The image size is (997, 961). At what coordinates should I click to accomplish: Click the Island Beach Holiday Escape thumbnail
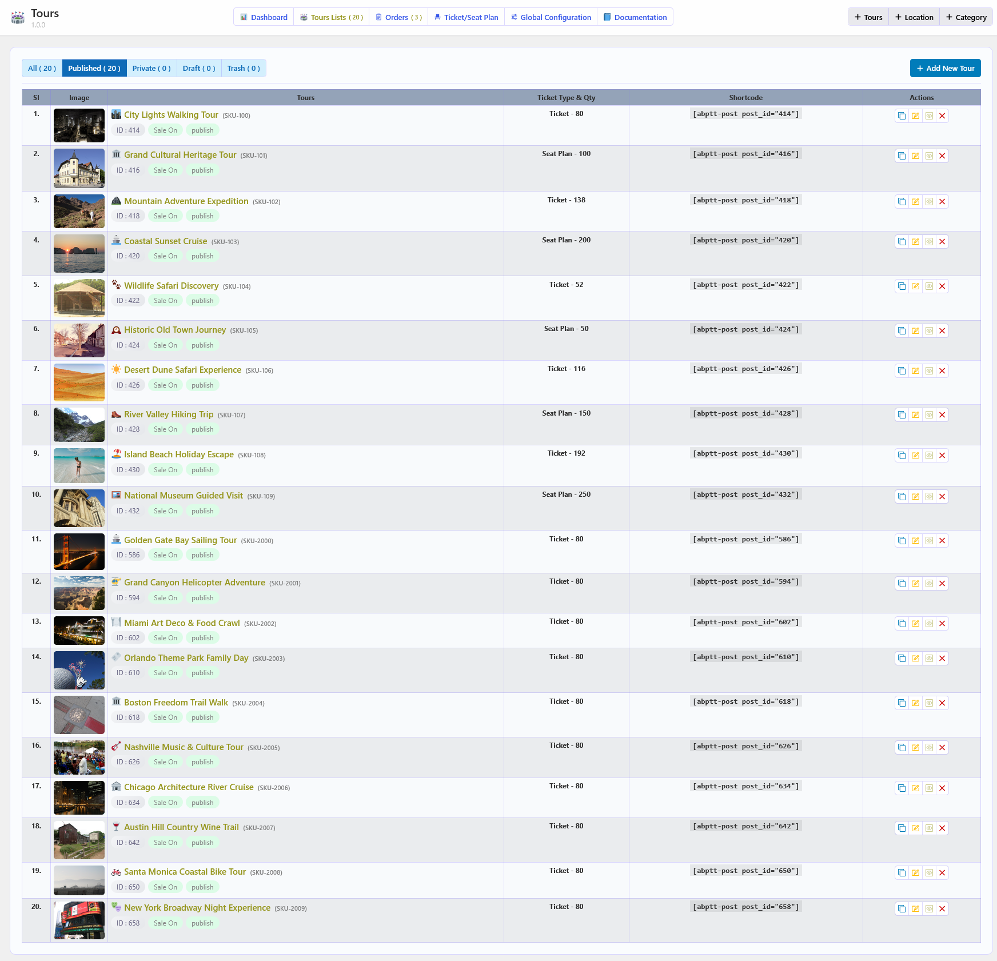pyautogui.click(x=79, y=466)
